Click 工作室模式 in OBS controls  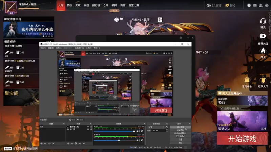(x=180, y=136)
